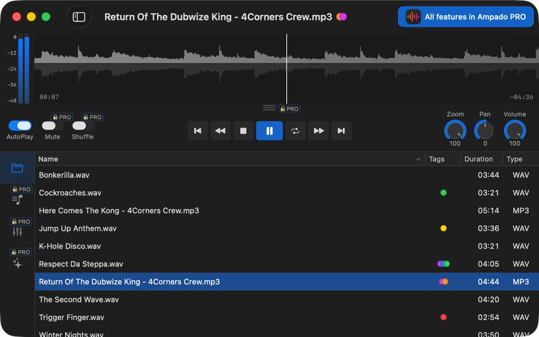This screenshot has width=539, height=337.
Task: Select Cockroaches.wav in the file list
Action: (287, 193)
